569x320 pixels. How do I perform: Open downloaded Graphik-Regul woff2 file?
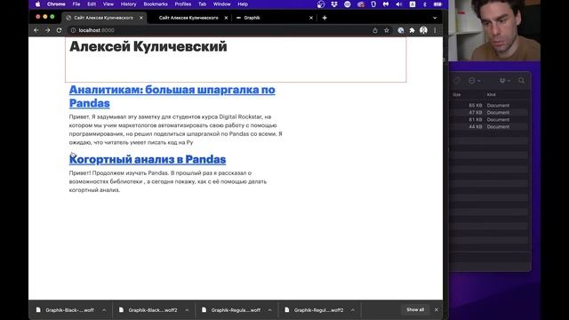(x=314, y=310)
